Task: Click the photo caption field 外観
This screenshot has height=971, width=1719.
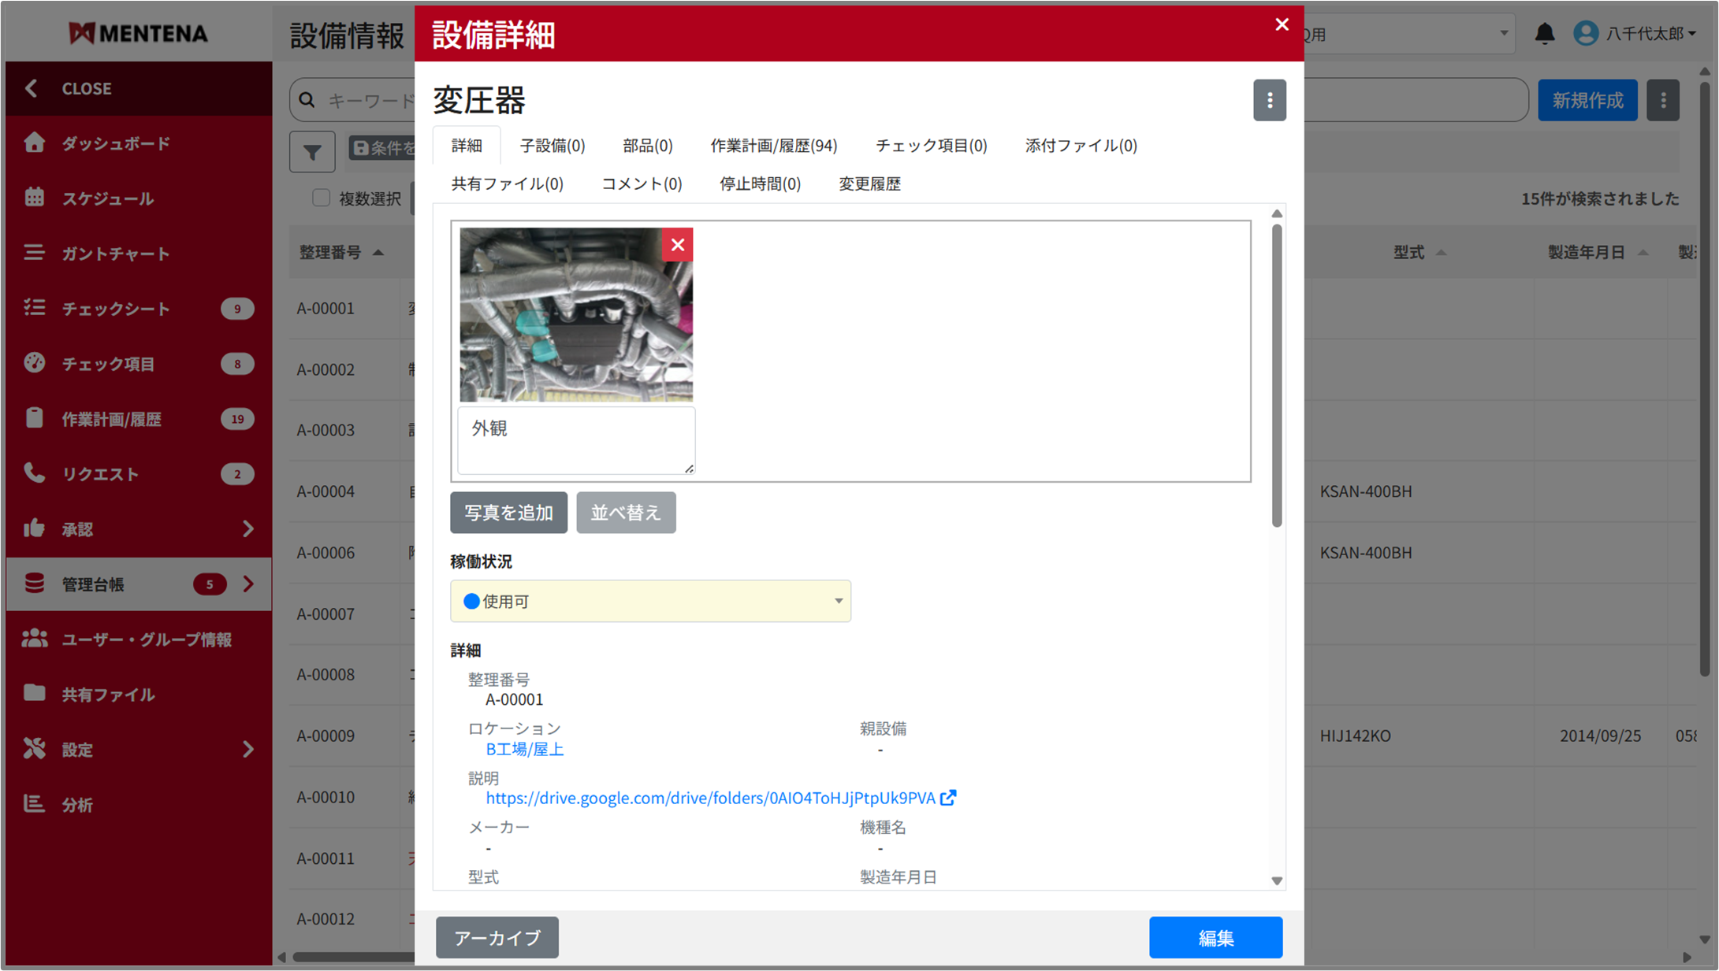Action: tap(575, 439)
